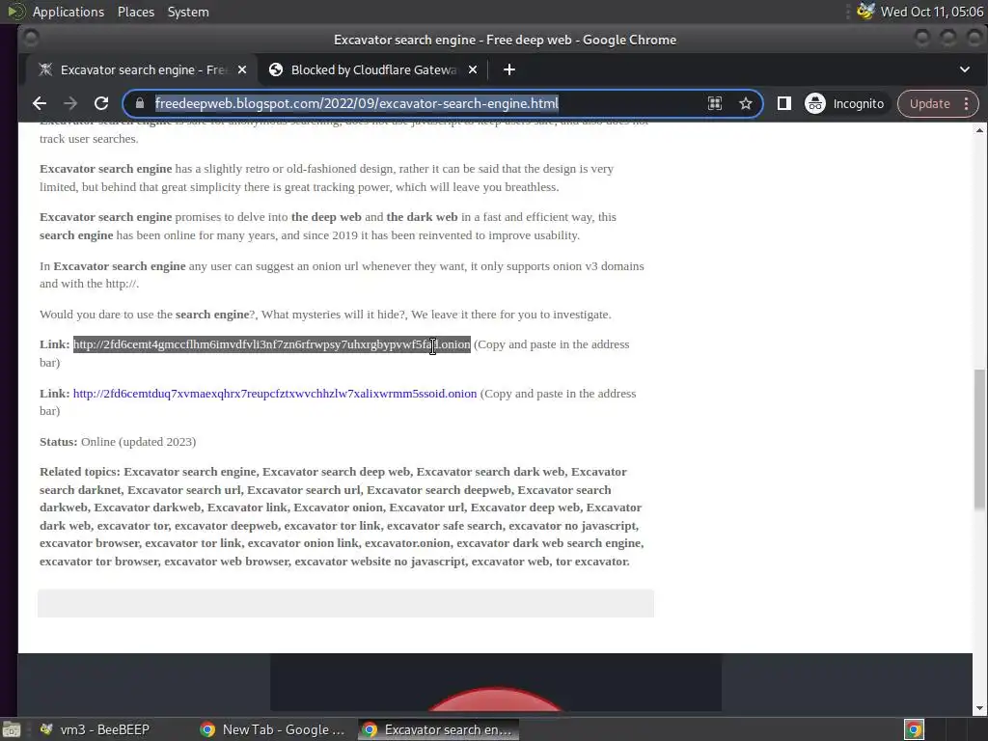Go back to the previous page
This screenshot has height=741, width=988.
(x=39, y=104)
